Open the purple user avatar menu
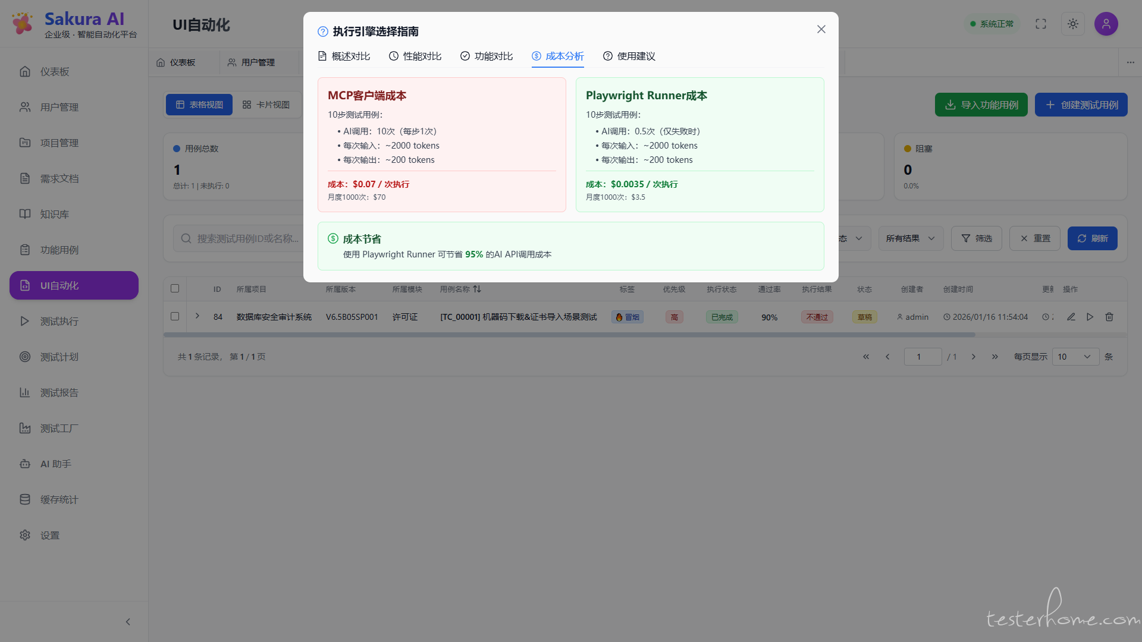 pos(1106,24)
